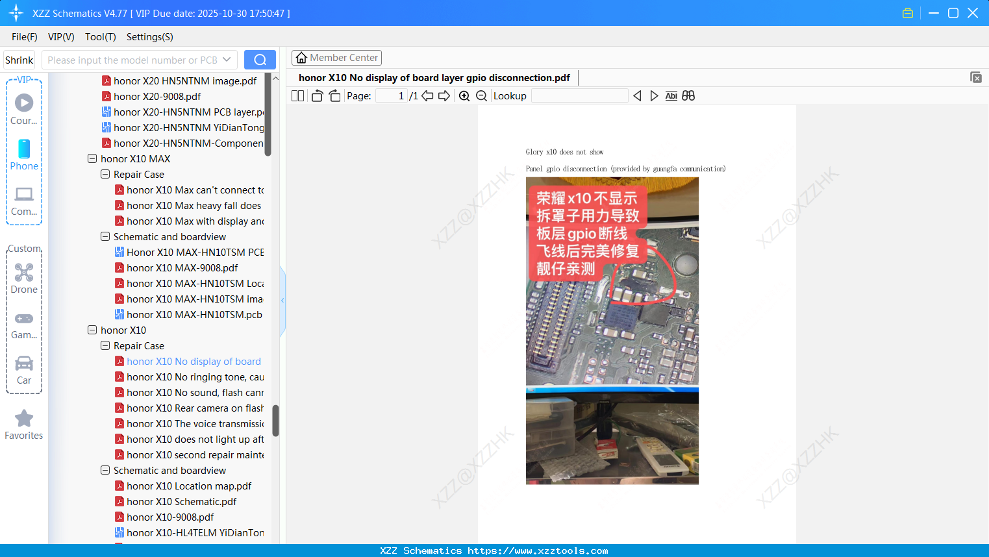Open honor X10 Max can't connect case
Viewport: 989px width, 557px height.
tap(190, 190)
